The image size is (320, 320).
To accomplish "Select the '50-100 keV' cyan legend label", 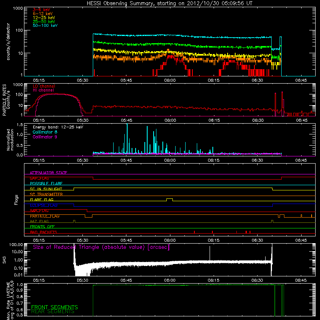I will click(45, 26).
